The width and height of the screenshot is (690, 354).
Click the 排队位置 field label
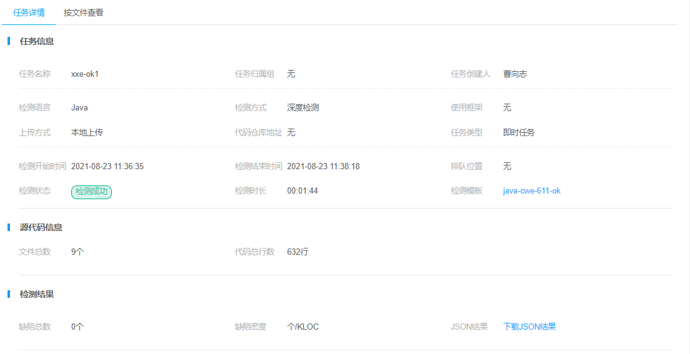click(x=466, y=166)
